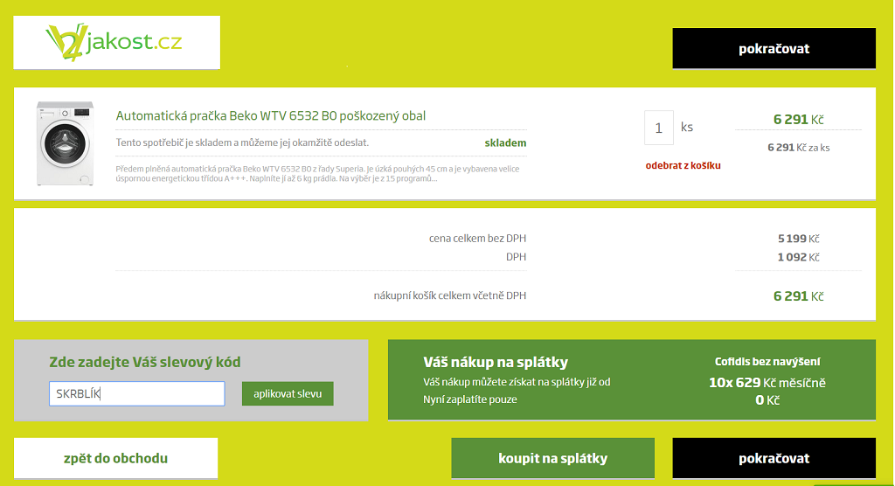The height and width of the screenshot is (486, 895).
Task: Click the cena celkem bez DPH label
Action: [x=478, y=238]
